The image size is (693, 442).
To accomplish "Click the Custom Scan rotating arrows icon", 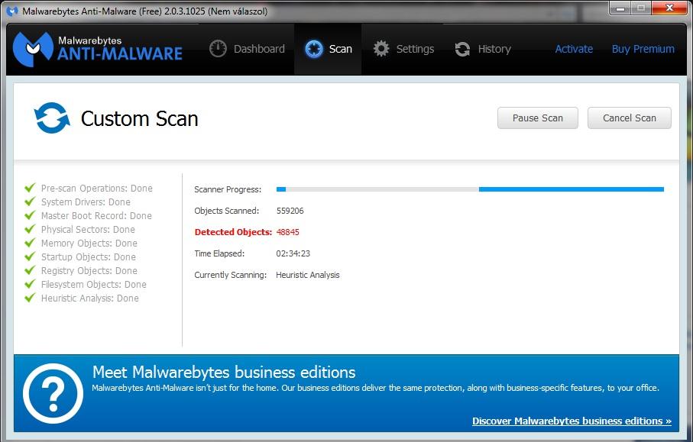I will (52, 118).
